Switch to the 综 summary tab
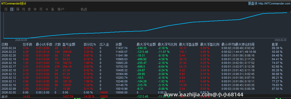Screen dimensions: 291x99 pos(6,10)
